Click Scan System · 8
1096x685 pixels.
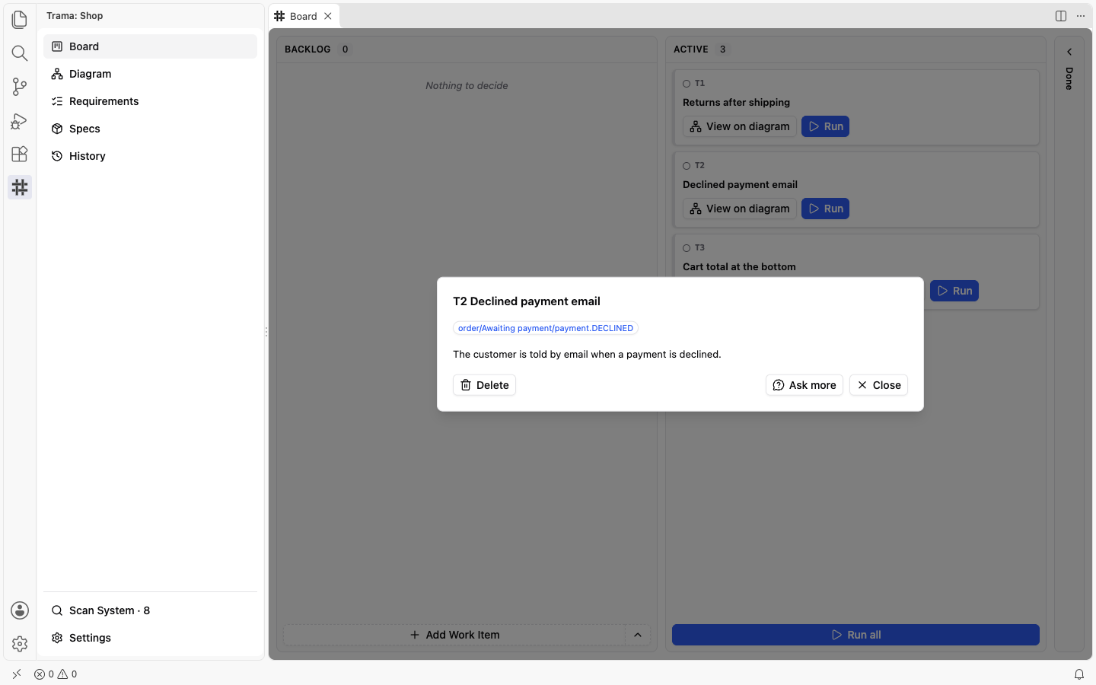pos(150,610)
